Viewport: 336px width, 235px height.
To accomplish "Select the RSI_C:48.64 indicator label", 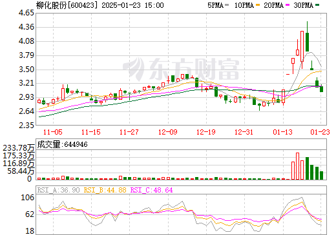I will (152, 190).
